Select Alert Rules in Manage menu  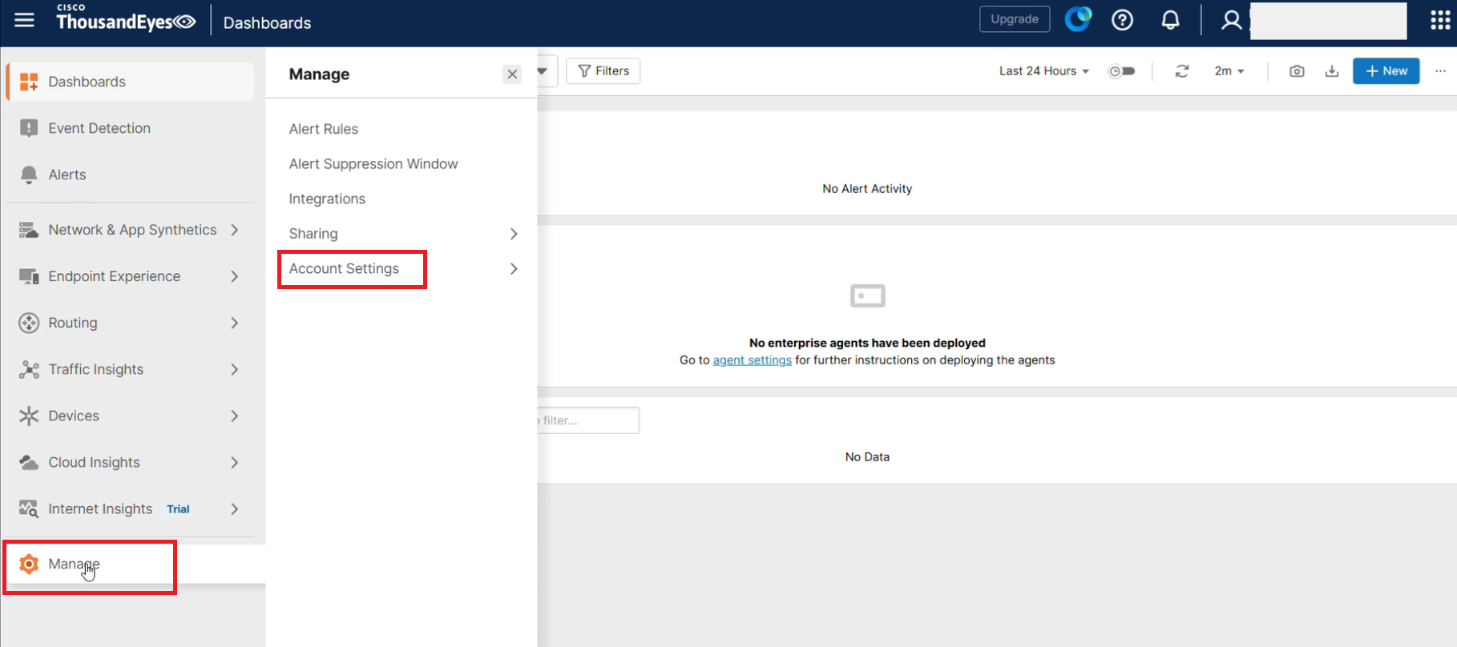pos(324,129)
